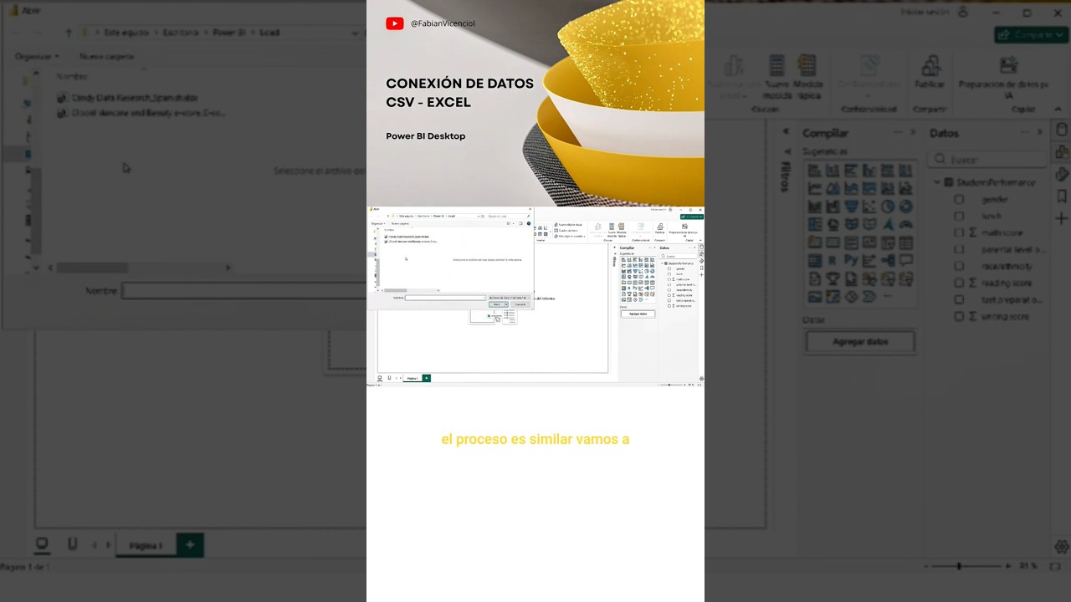This screenshot has width=1071, height=602.
Task: Click the Abrir button
Action: coord(496,304)
